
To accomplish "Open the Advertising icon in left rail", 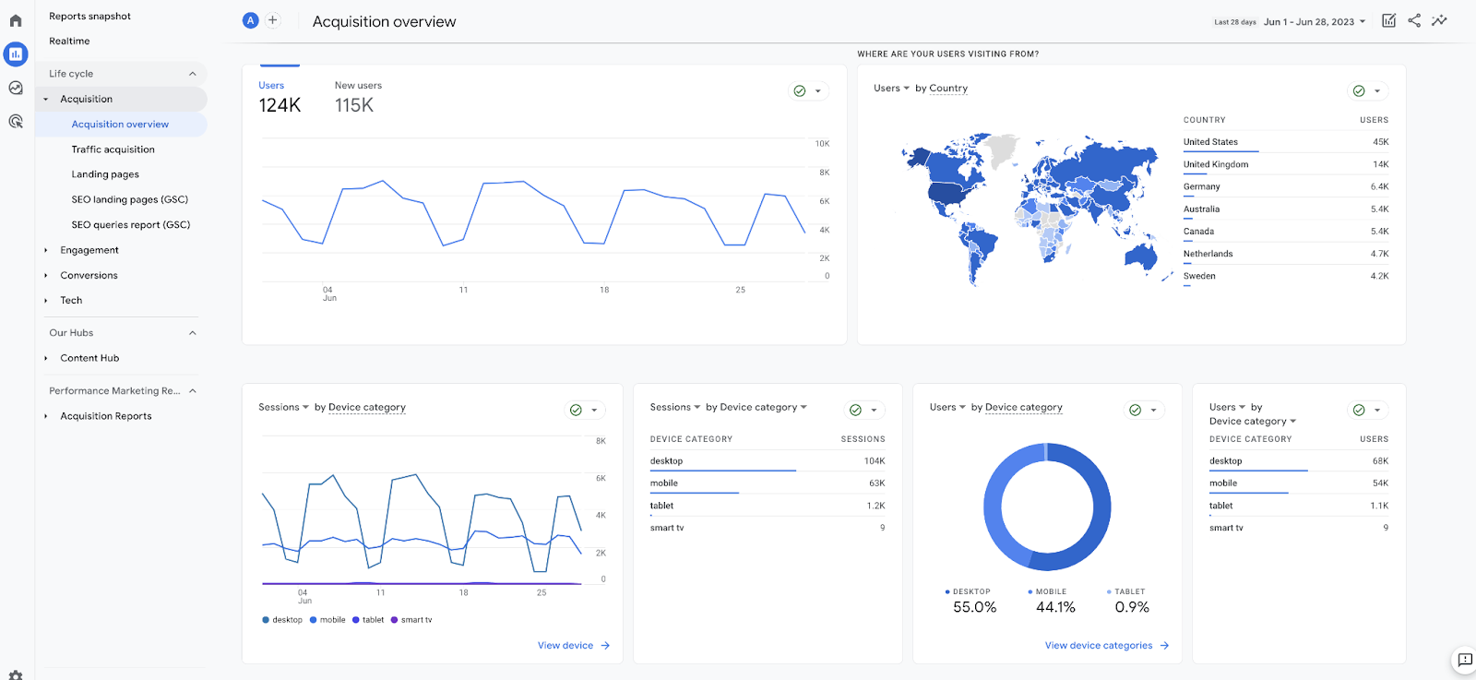I will pos(16,121).
